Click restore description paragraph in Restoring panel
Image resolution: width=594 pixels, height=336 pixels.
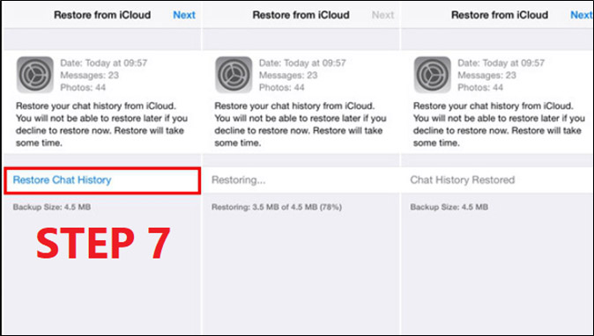click(x=301, y=124)
